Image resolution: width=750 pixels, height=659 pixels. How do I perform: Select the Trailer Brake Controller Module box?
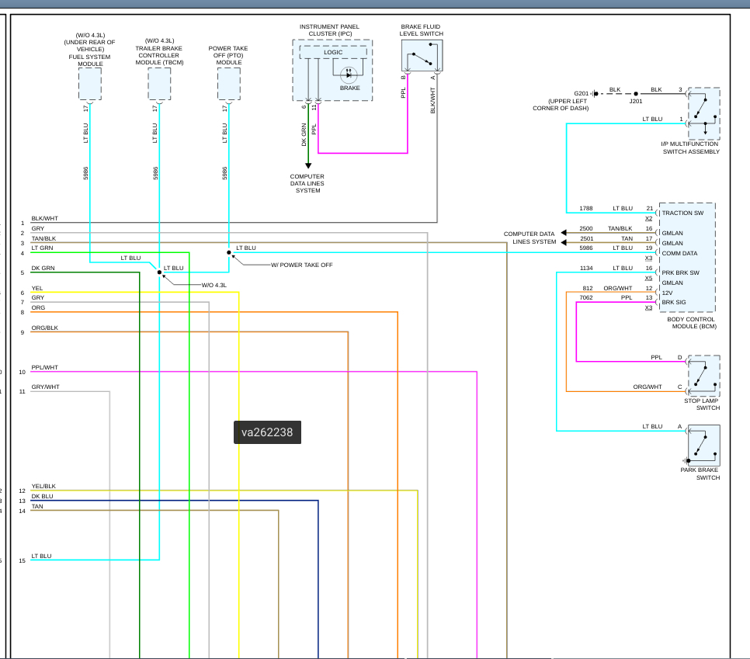[x=159, y=84]
